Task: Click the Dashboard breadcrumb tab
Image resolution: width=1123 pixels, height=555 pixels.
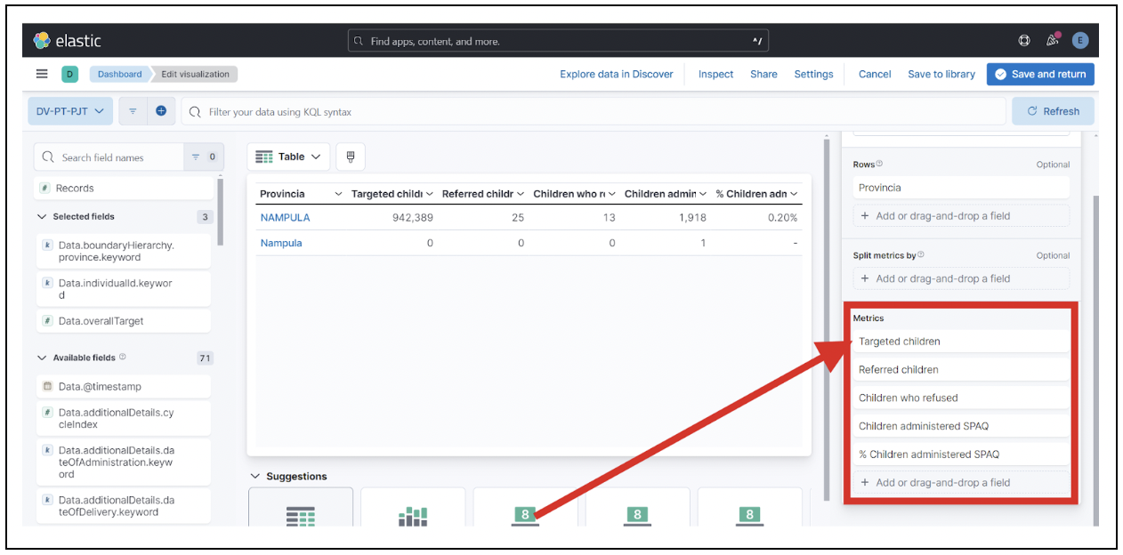Action: coord(119,74)
